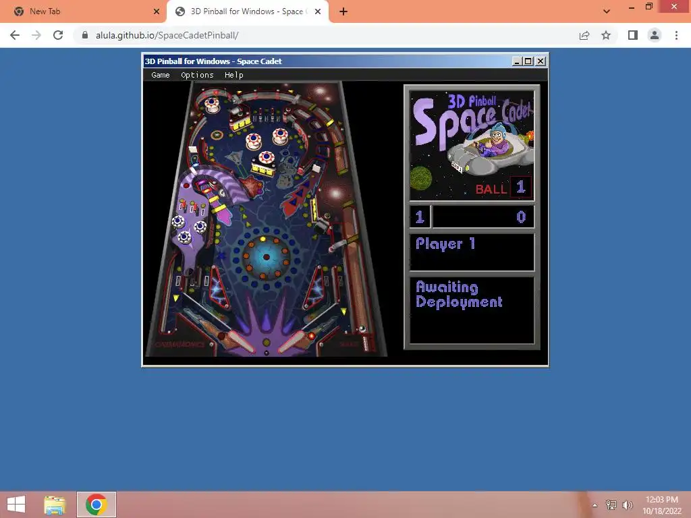The height and width of the screenshot is (518, 691).
Task: Open File Explorer from the taskbar
Action: [x=55, y=505]
